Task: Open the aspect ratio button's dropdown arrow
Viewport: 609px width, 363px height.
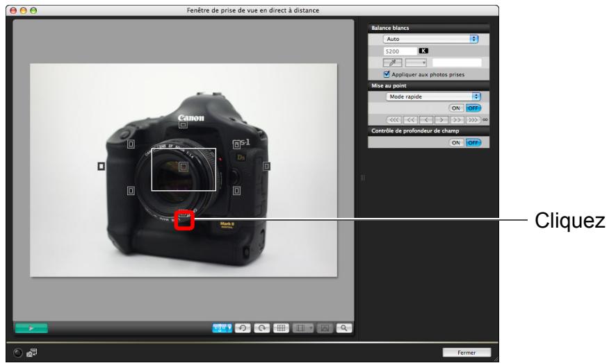Action: tap(311, 328)
